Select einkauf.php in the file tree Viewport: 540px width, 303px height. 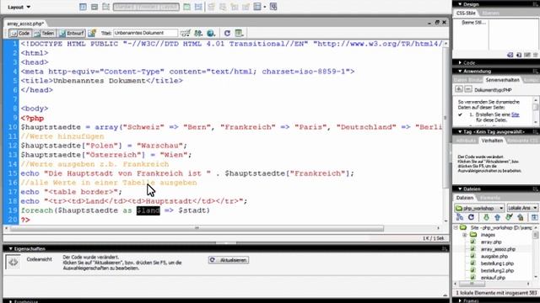pyautogui.click(x=493, y=278)
